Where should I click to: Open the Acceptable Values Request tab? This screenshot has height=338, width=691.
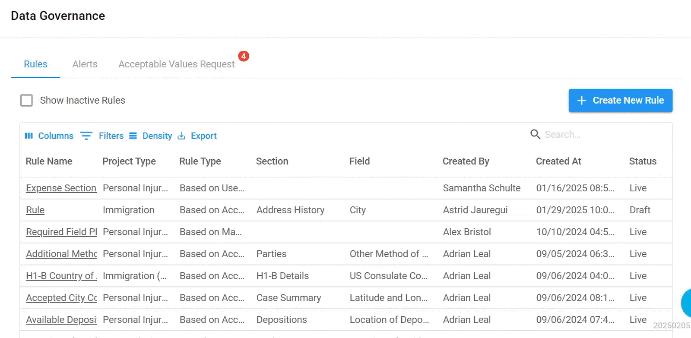coord(177,64)
